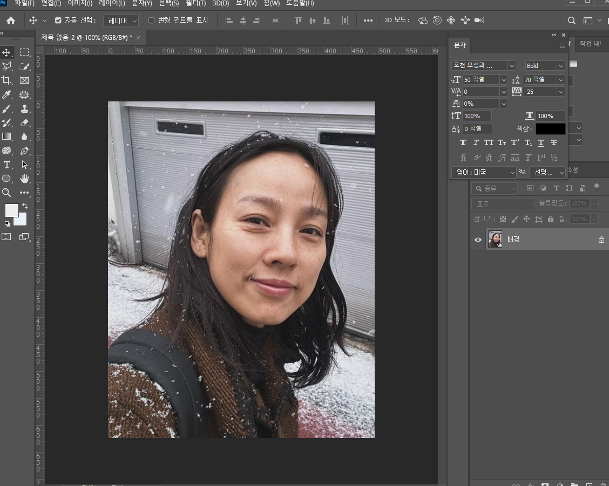The height and width of the screenshot is (486, 609).
Task: Select the Zoom tool
Action: (x=6, y=193)
